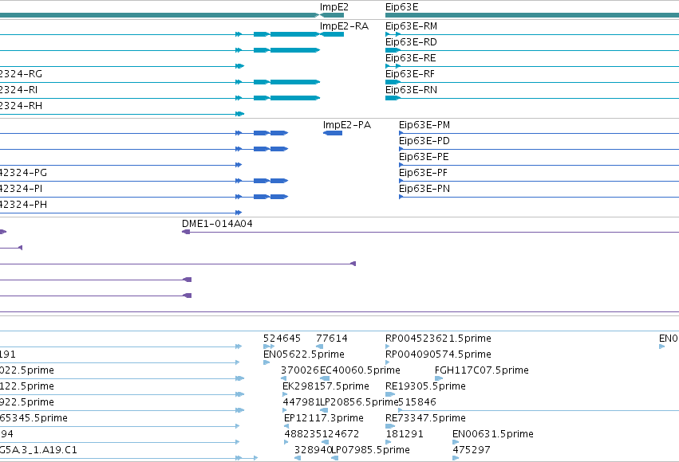
Task: Open EN05622.5prime EST label
Action: pos(303,354)
